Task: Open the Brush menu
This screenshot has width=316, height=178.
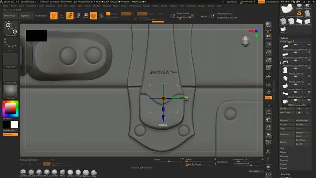Action: (14, 6)
